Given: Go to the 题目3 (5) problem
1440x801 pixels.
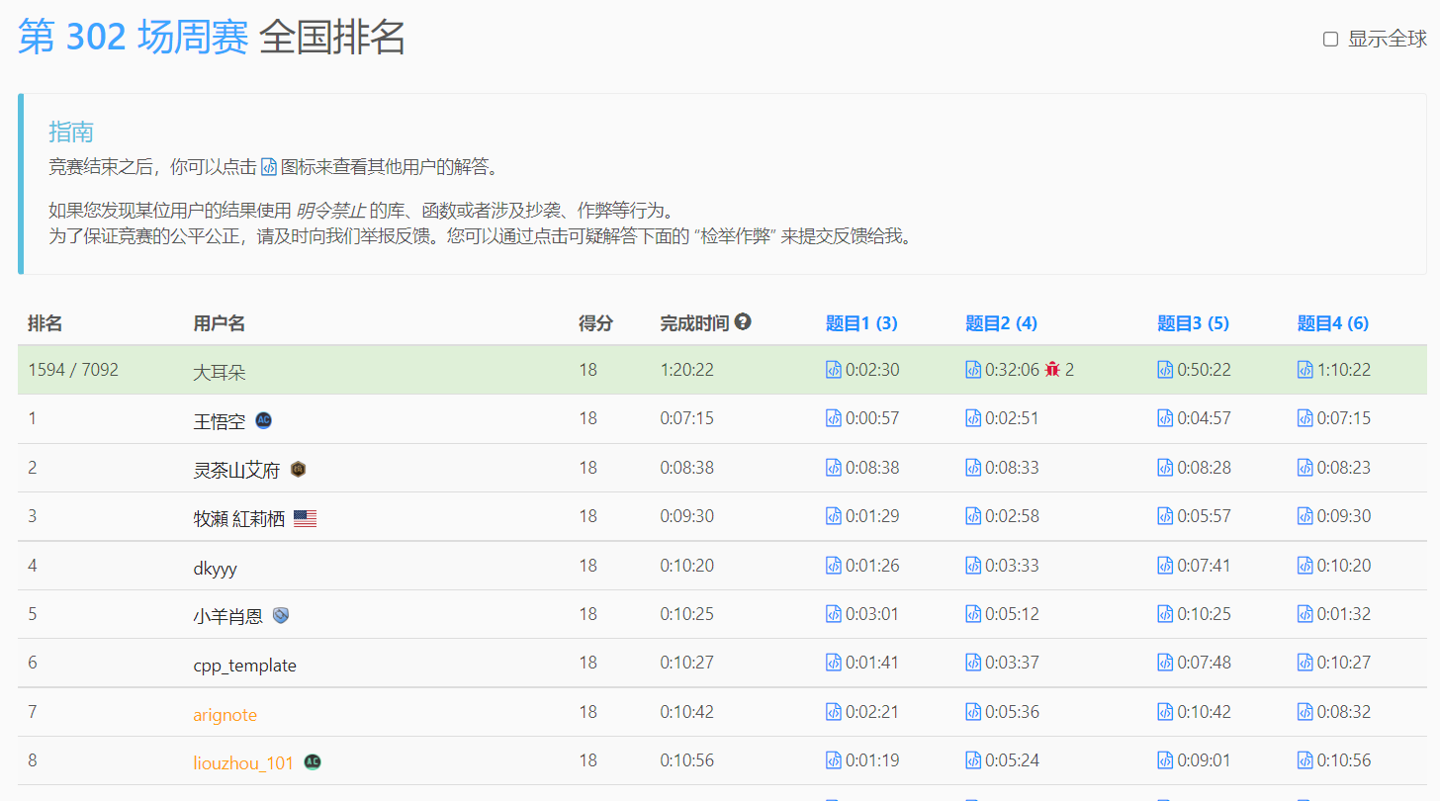Looking at the screenshot, I should (x=1193, y=323).
